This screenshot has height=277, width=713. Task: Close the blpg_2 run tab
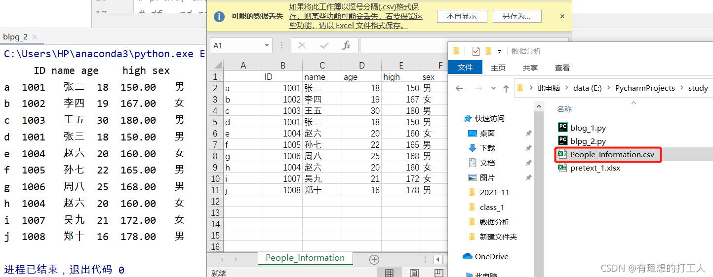point(35,37)
